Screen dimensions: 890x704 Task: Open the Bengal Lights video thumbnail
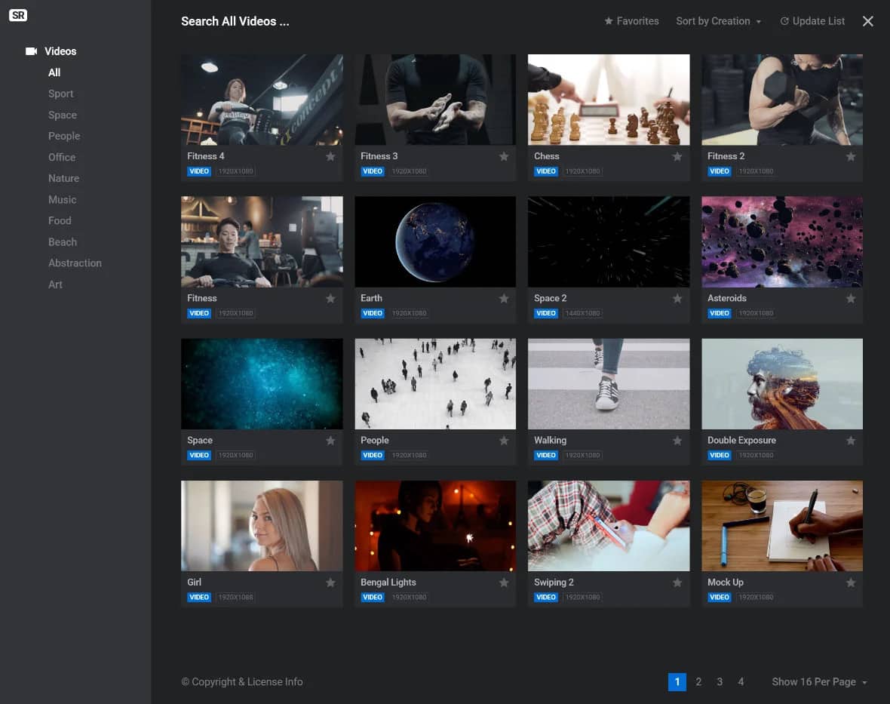[435, 525]
